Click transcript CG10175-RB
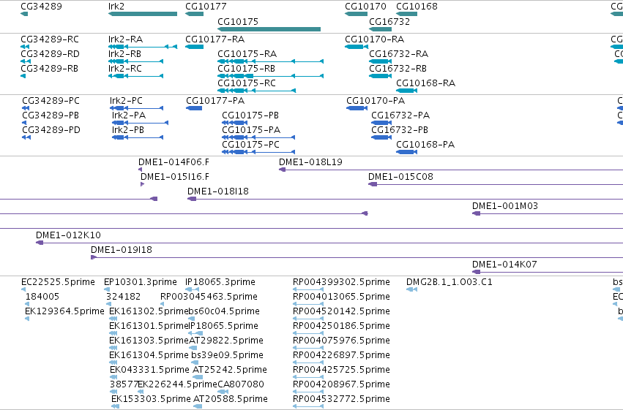 [x=246, y=69]
